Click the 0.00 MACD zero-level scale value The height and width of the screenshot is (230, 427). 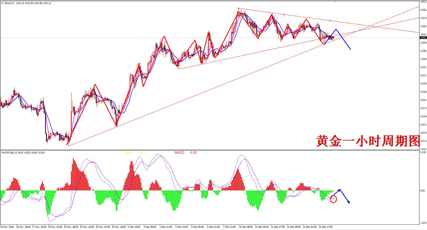(x=422, y=191)
